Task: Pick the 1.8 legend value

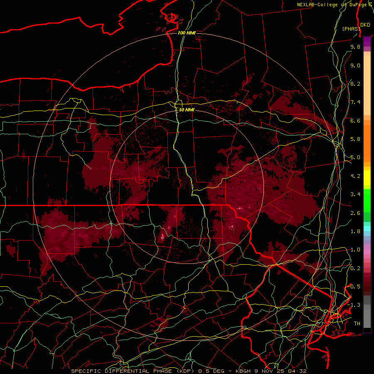Action: click(x=355, y=231)
